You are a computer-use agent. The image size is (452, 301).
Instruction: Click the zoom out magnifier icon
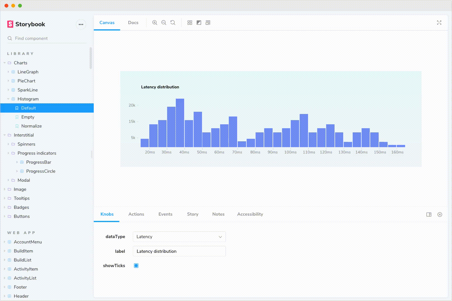(x=164, y=23)
